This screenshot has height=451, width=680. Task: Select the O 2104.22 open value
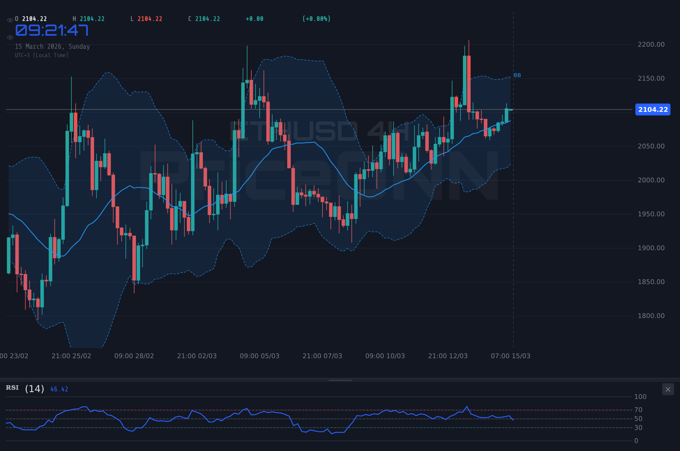coord(31,18)
